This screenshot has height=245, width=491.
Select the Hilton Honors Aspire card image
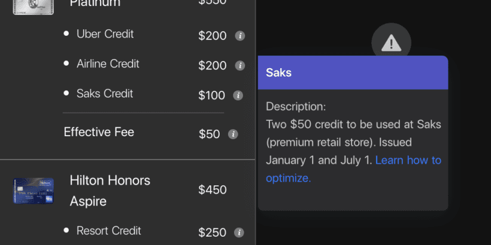(33, 191)
